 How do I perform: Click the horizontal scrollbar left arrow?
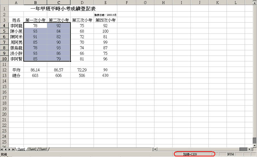155,149
